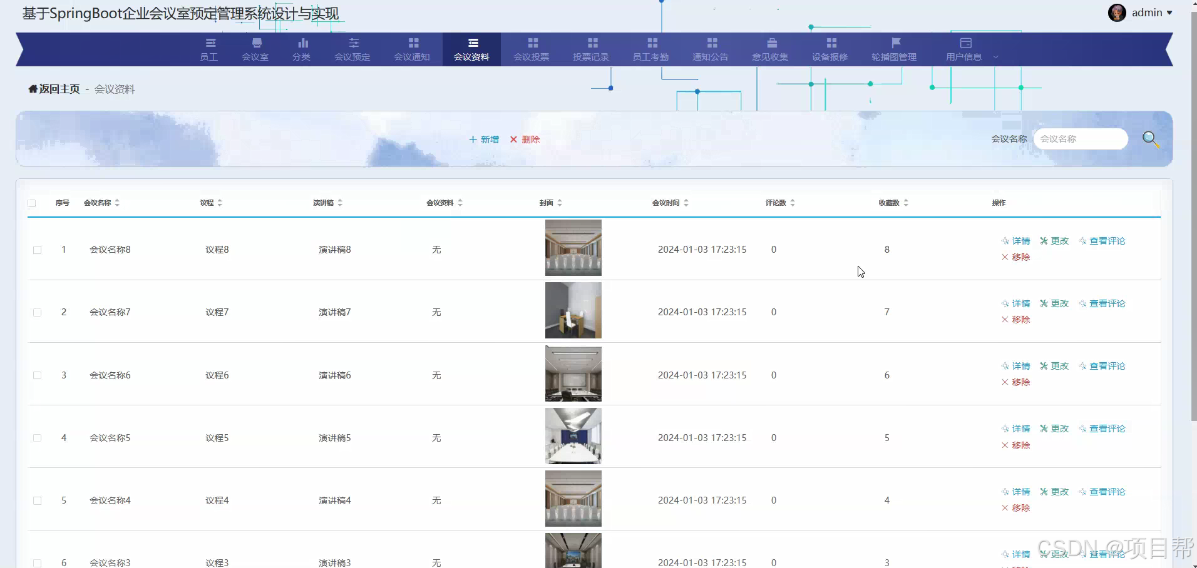
Task: Open 查看评论 for 会议名称7
Action: (1102, 303)
